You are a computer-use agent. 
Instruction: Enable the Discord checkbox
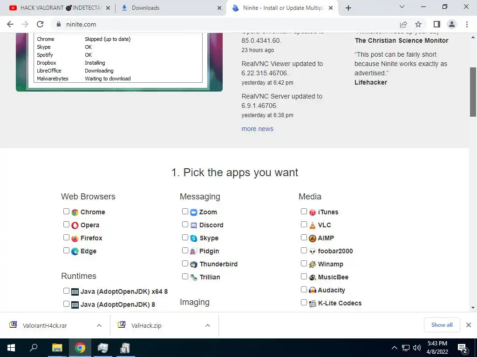pyautogui.click(x=185, y=225)
